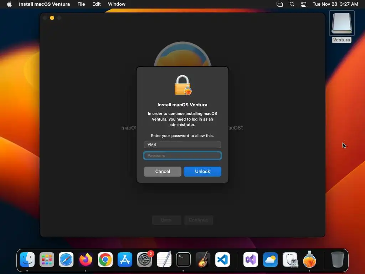Cancel the administrator login dialog
Screen dimensions: 365x274
tap(163, 172)
